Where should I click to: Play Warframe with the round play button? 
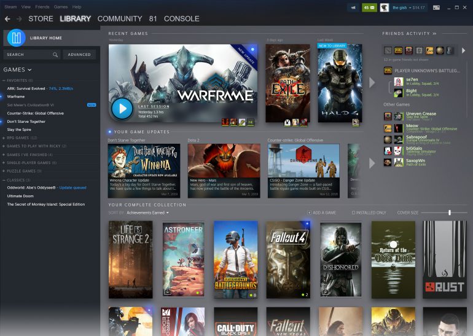point(122,109)
